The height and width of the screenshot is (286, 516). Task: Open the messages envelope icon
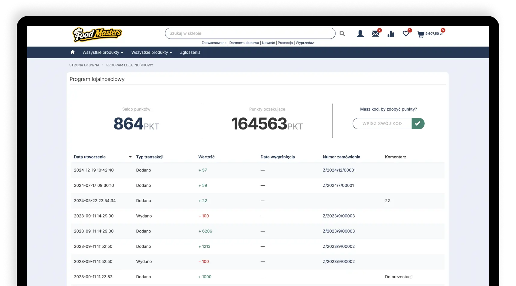375,34
